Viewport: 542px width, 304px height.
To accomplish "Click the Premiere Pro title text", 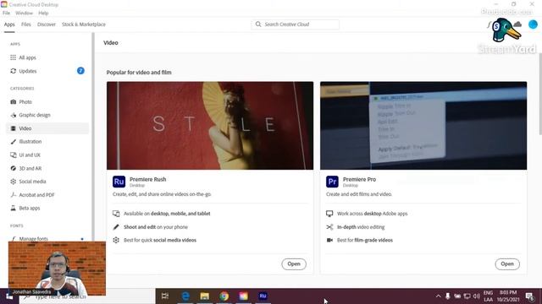I will [359, 179].
